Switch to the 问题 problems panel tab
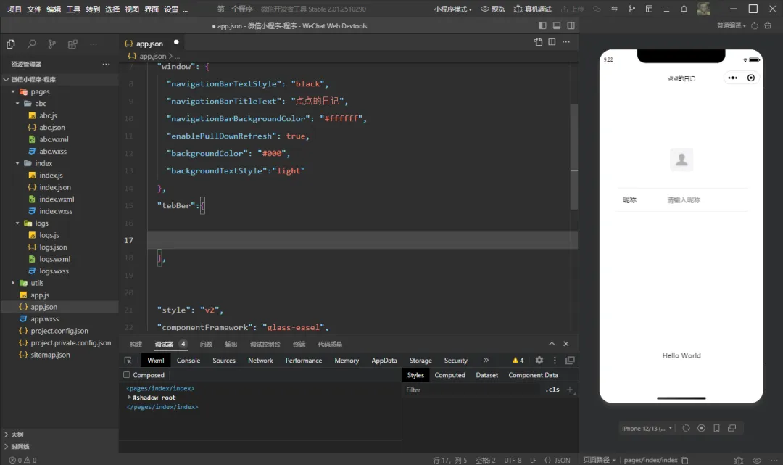 click(x=206, y=344)
